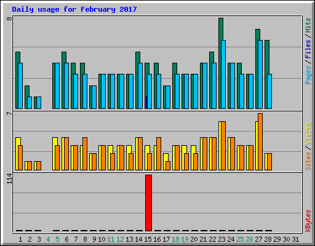315x246 pixels.
Task: Click the Pages legend label
Action: click(308, 75)
